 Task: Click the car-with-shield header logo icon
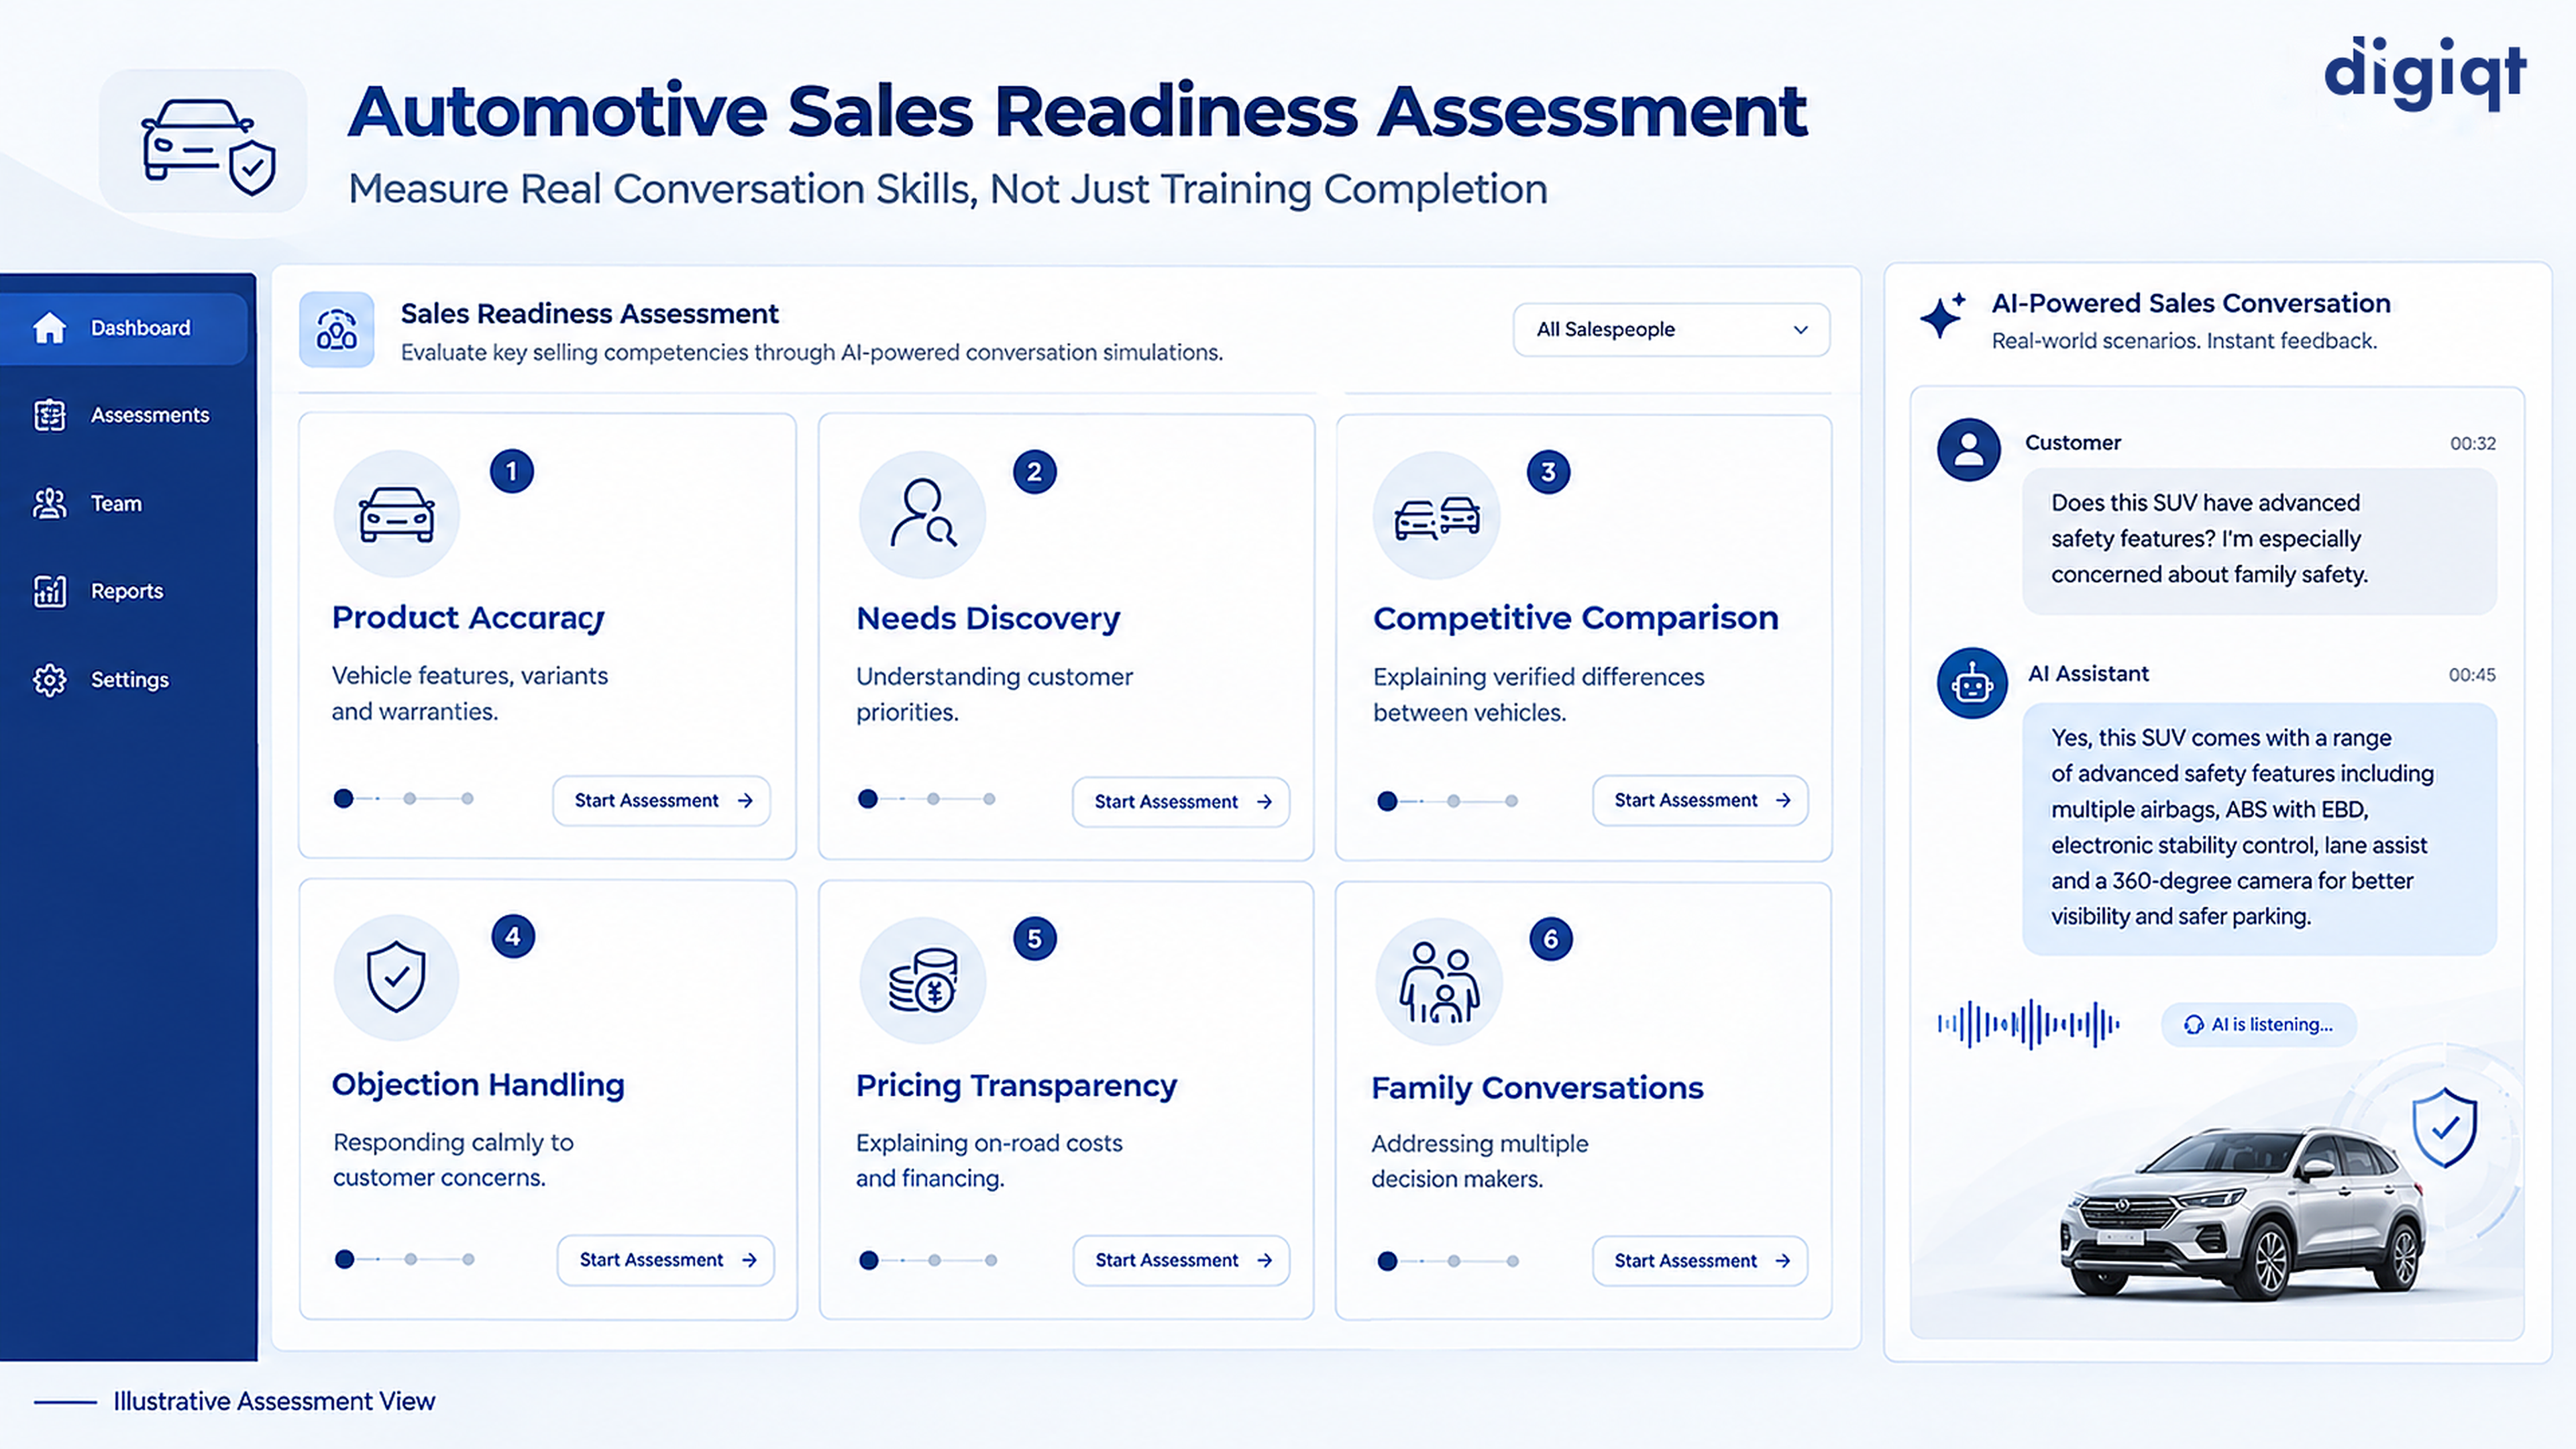204,141
